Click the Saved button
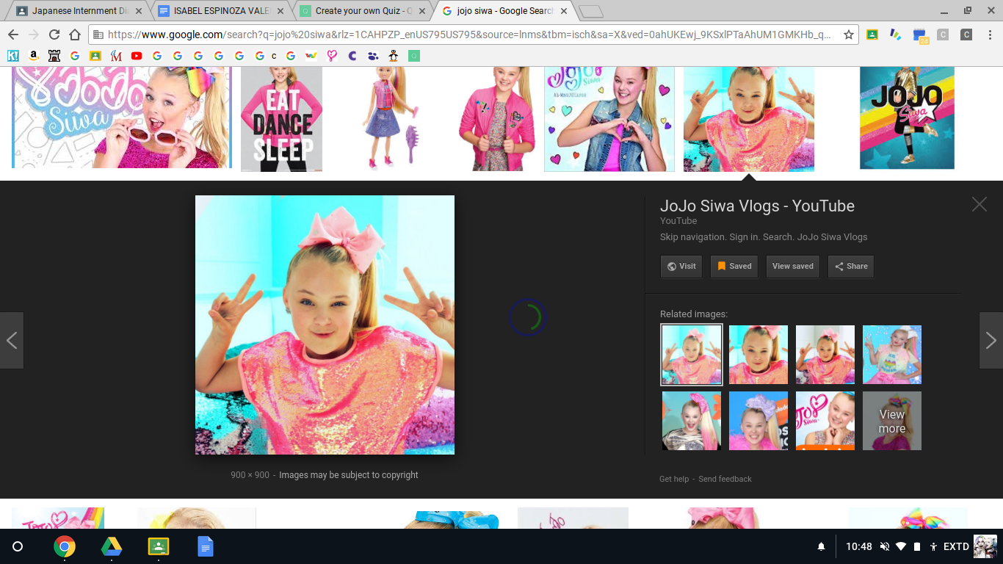Image resolution: width=1003 pixels, height=564 pixels. pyautogui.click(x=734, y=267)
